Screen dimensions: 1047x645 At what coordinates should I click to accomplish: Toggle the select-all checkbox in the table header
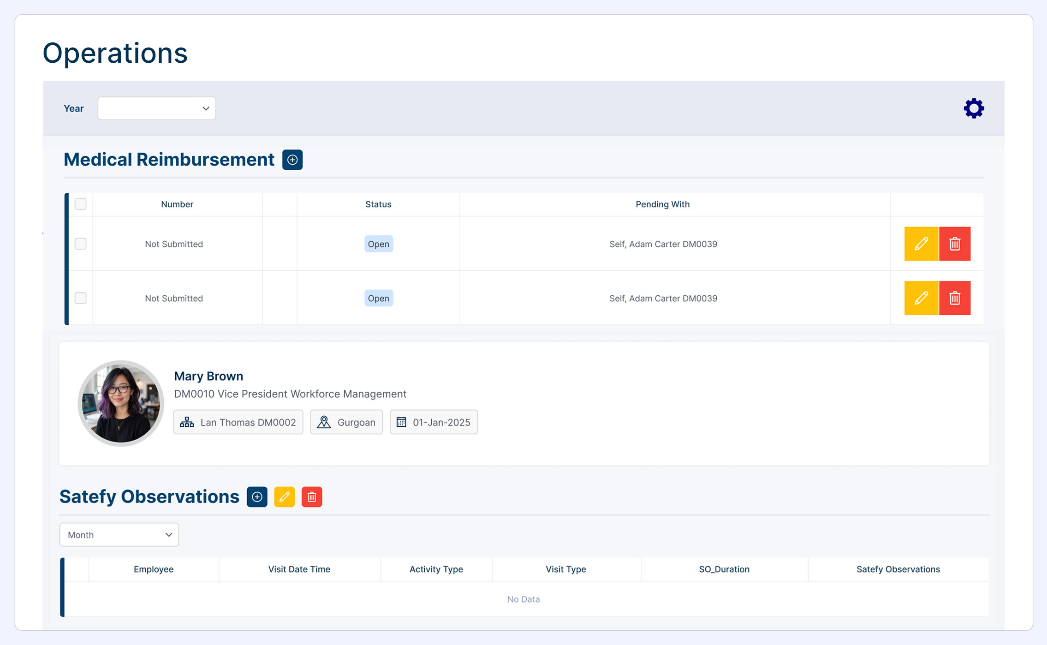pyautogui.click(x=81, y=204)
